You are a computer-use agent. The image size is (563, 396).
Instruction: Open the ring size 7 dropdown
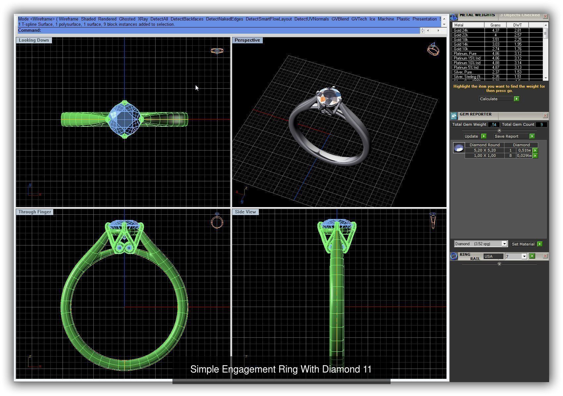(524, 256)
